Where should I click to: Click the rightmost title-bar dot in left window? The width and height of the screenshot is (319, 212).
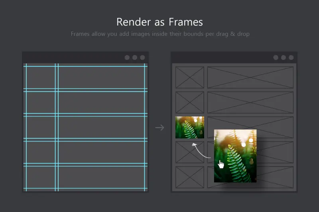point(142,57)
